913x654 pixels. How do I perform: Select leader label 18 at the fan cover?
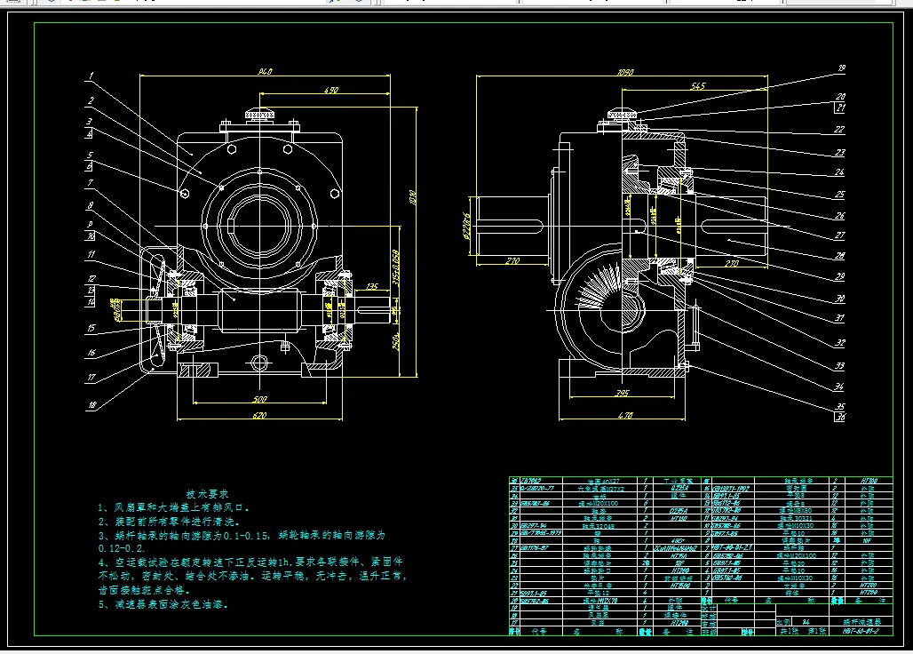[91, 404]
